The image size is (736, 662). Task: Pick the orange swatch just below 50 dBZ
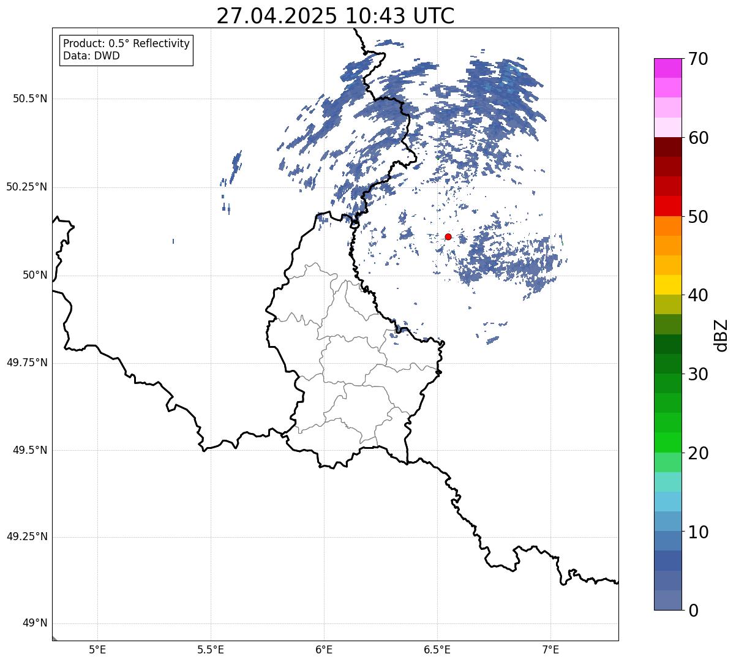(667, 226)
